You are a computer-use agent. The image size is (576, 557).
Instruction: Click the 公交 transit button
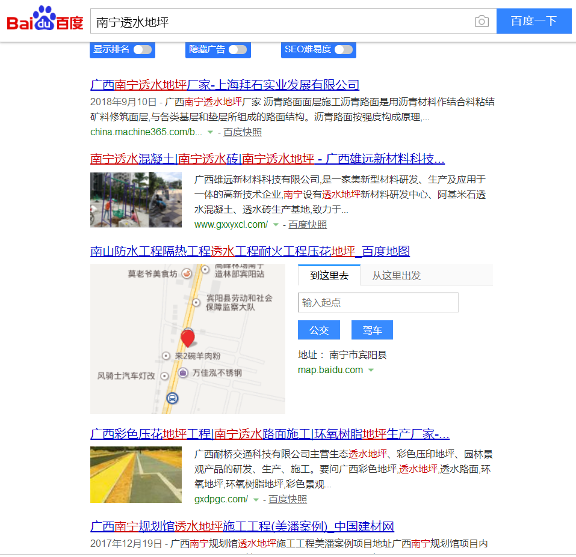pos(319,330)
